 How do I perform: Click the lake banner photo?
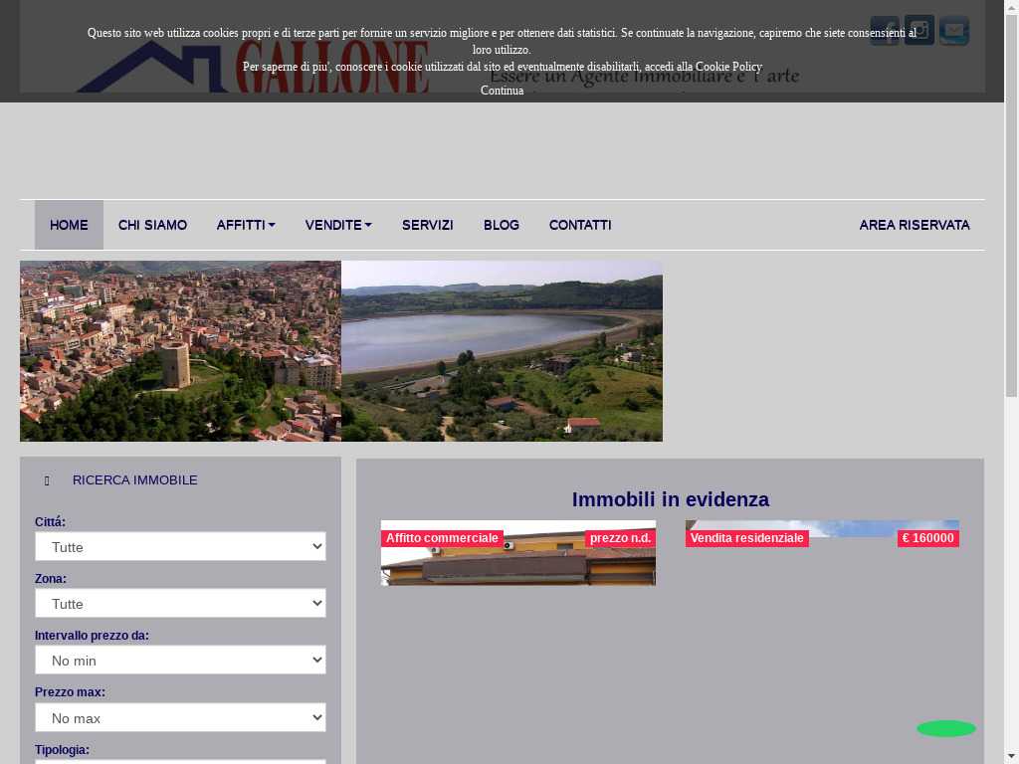coord(502,351)
